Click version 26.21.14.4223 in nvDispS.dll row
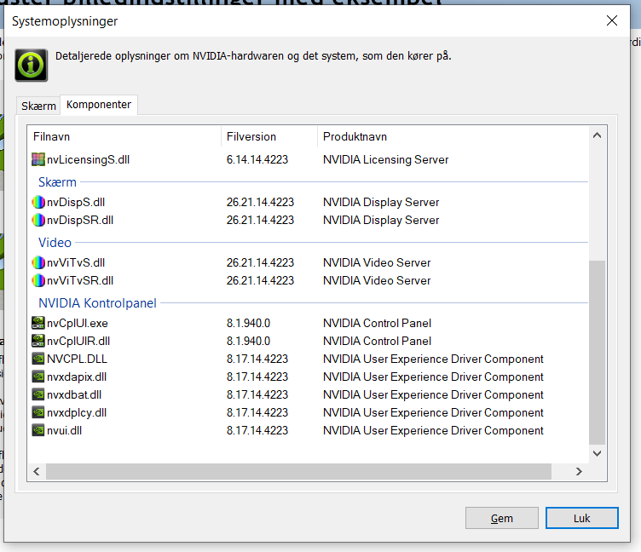The height and width of the screenshot is (552, 641). point(261,202)
